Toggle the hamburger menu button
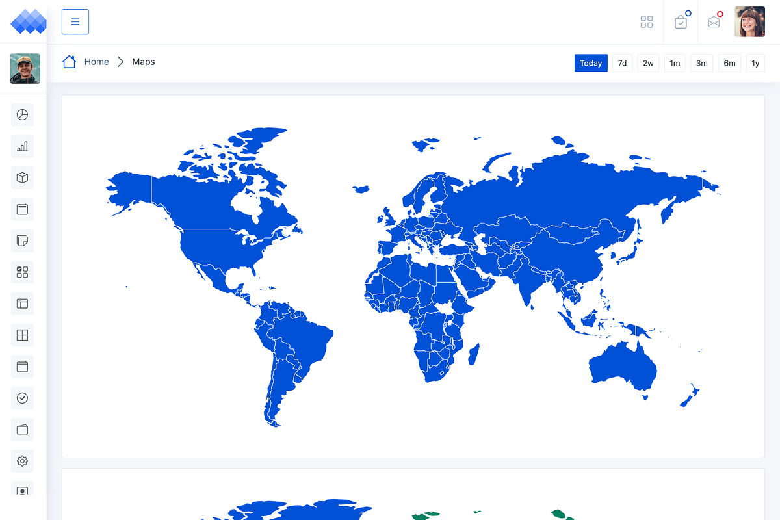780x520 pixels. (75, 22)
